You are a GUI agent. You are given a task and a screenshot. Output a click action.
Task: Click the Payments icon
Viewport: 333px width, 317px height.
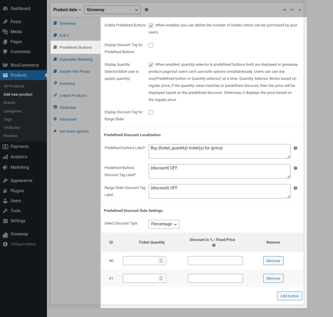coord(5,146)
